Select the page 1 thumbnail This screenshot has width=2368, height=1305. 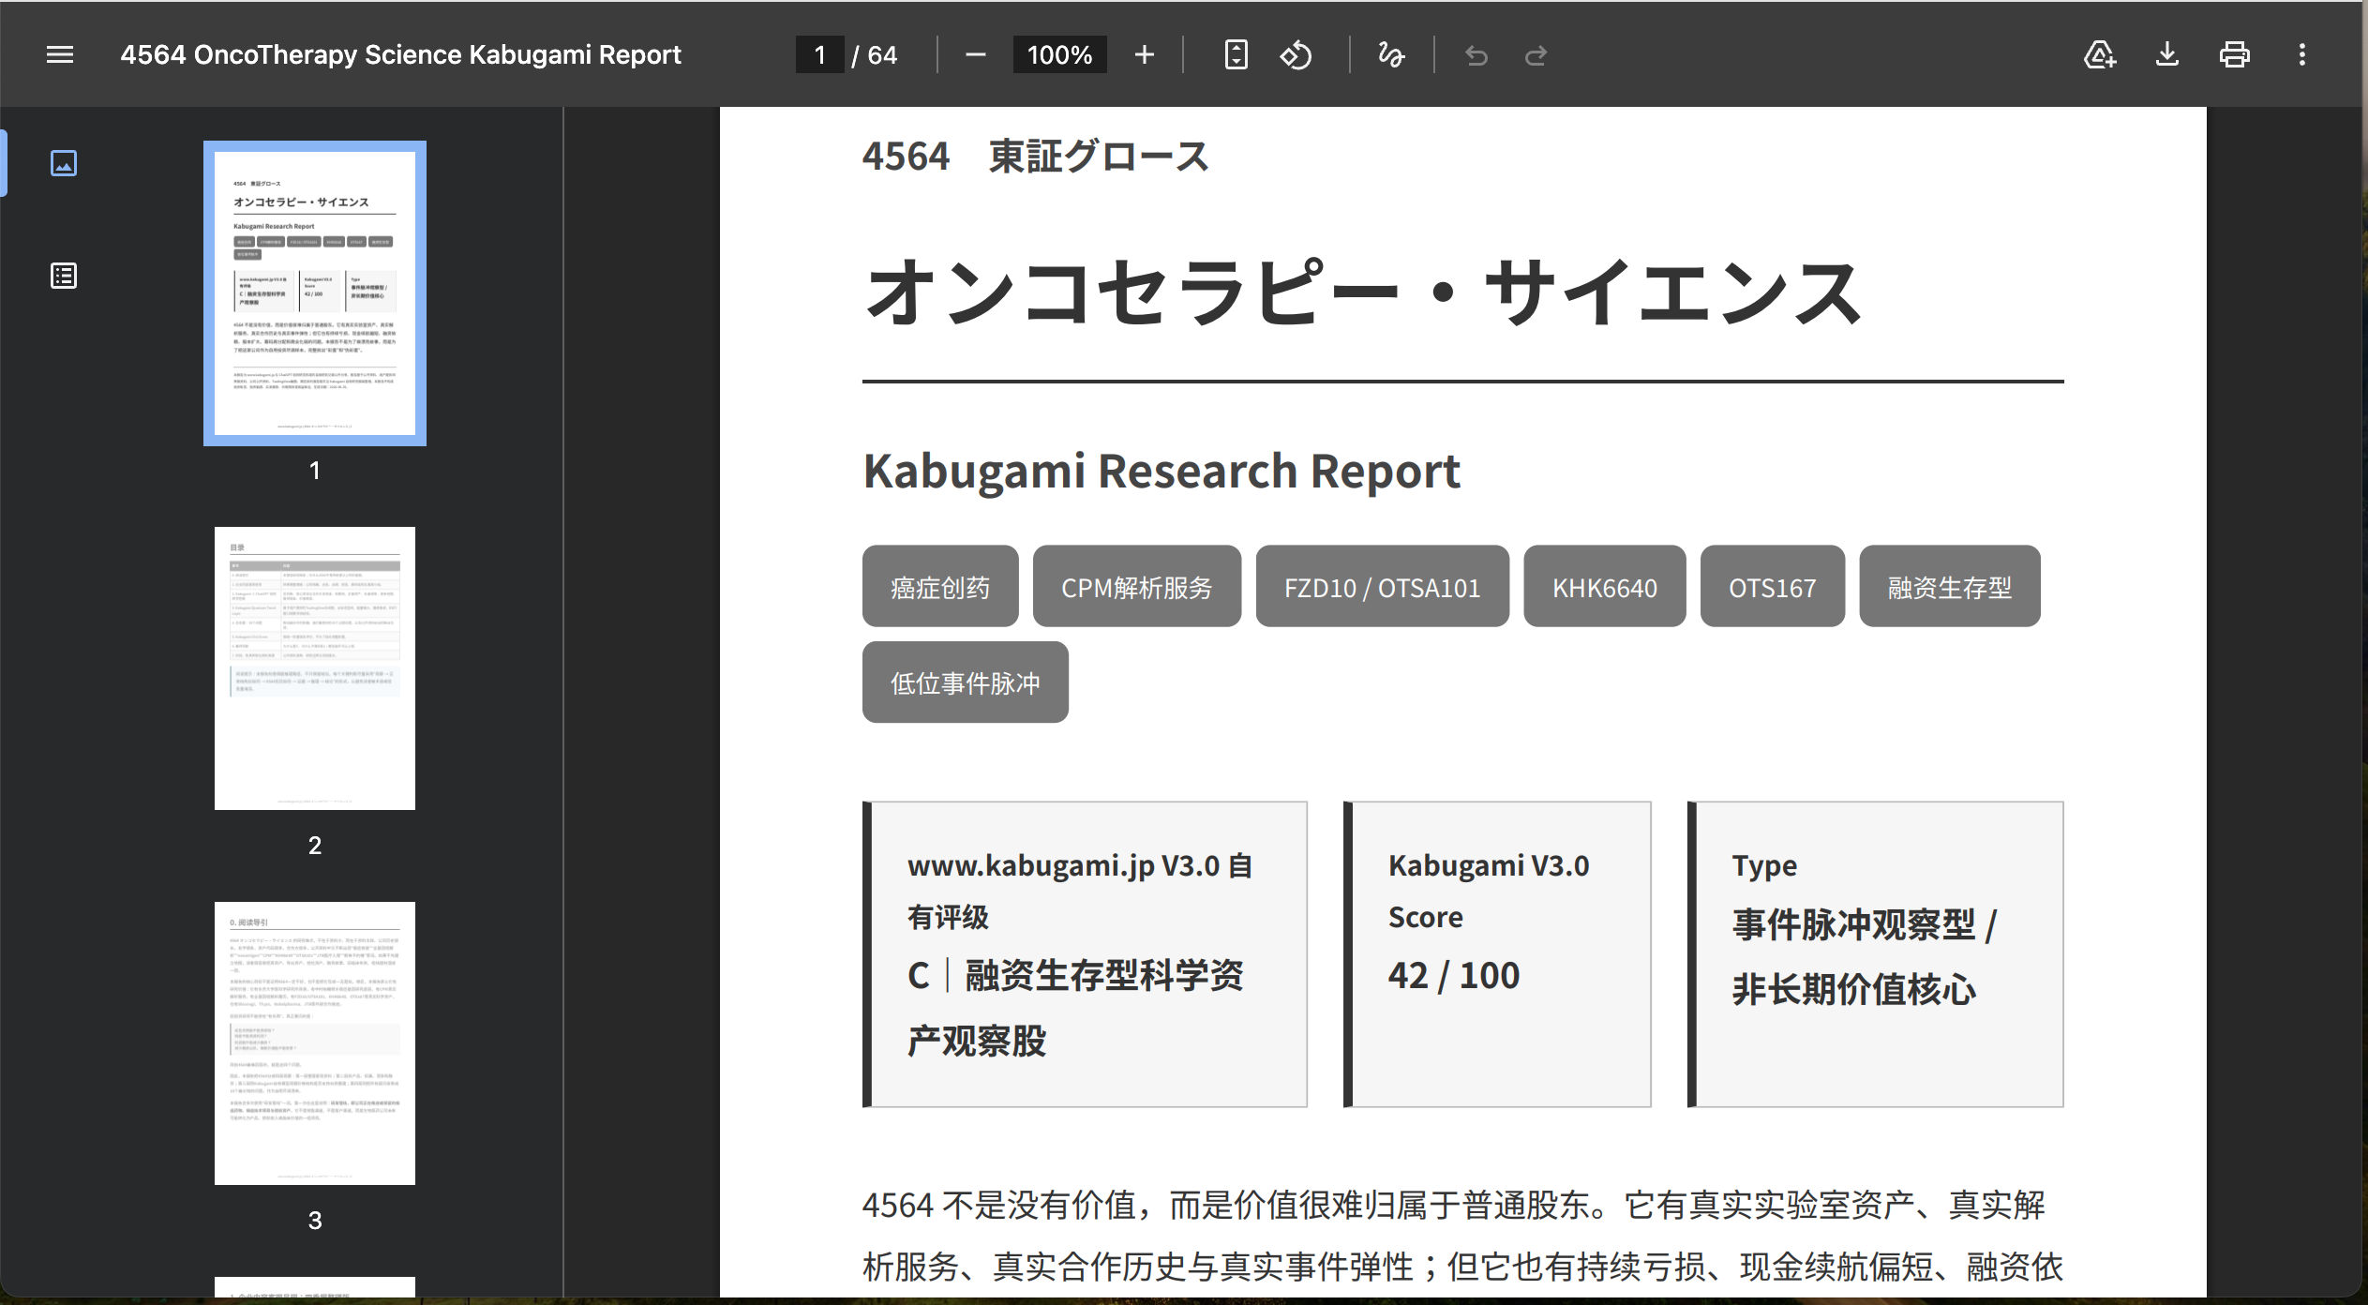[x=315, y=293]
